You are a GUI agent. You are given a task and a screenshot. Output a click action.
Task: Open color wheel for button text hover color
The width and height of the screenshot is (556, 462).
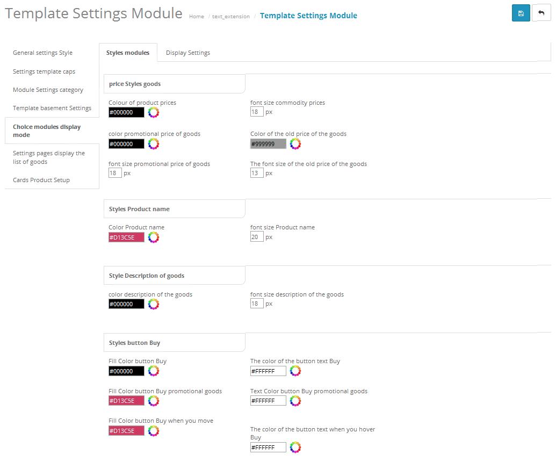click(x=295, y=447)
